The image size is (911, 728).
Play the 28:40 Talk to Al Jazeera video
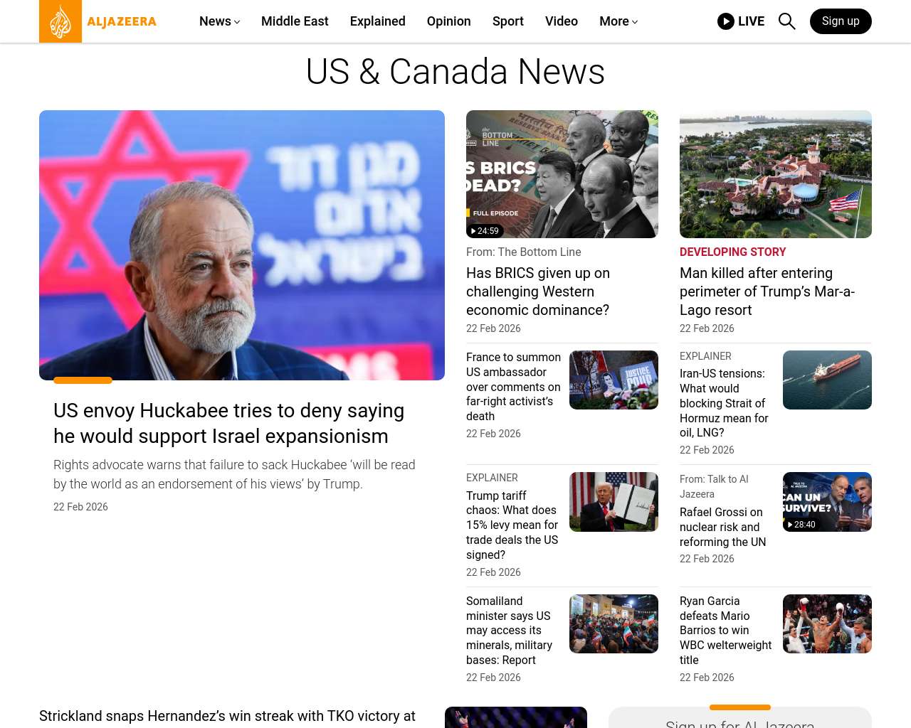coord(801,525)
